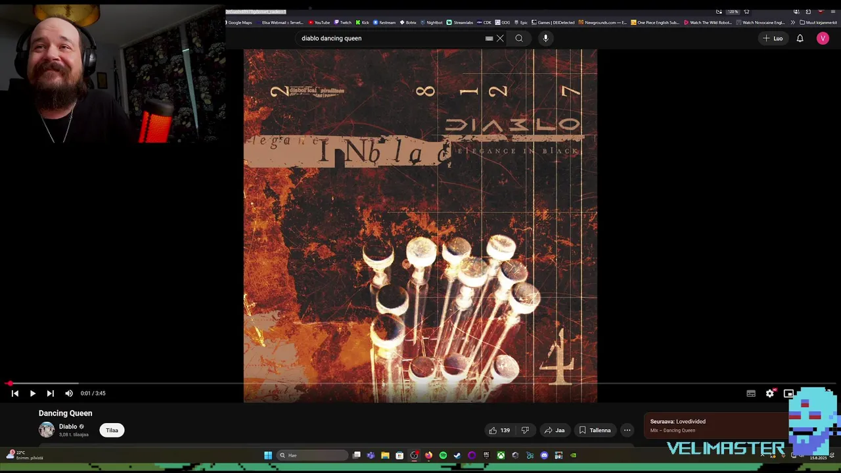The height and width of the screenshot is (473, 841).
Task: Open the Kick bookmark
Action: pyautogui.click(x=363, y=22)
